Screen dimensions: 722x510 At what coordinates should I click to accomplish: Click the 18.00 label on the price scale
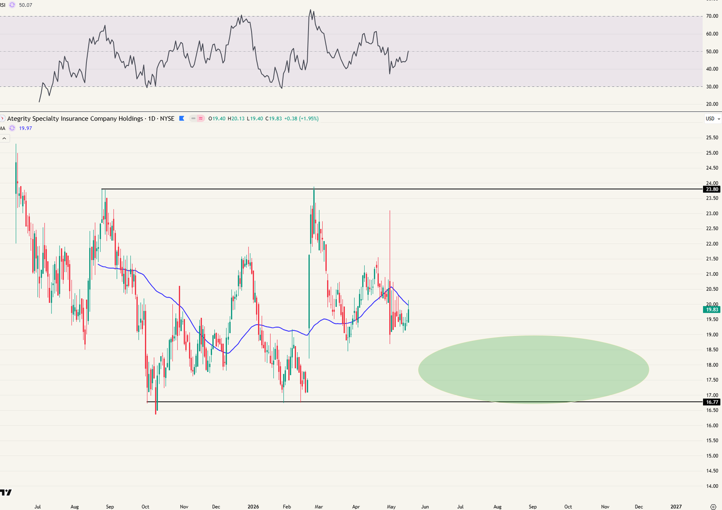(x=712, y=365)
